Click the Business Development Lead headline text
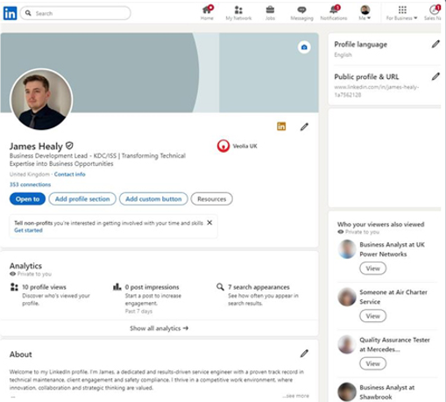 (97, 160)
